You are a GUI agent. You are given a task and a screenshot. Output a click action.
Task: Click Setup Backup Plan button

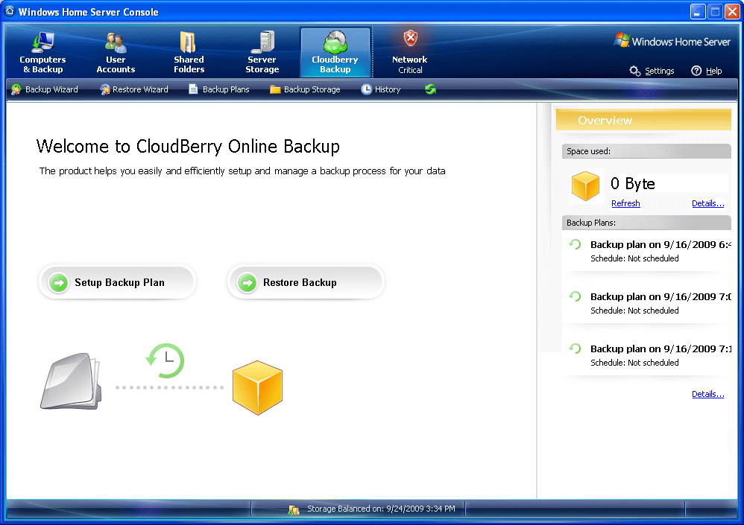(x=117, y=282)
